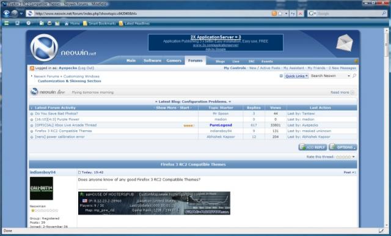Click the small yellow icon right of Events
Viewport: 391px width, 236px height.
point(356,61)
